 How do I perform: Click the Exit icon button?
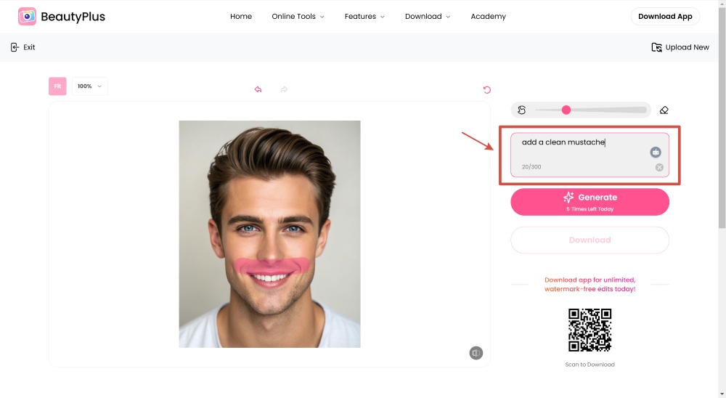point(15,47)
